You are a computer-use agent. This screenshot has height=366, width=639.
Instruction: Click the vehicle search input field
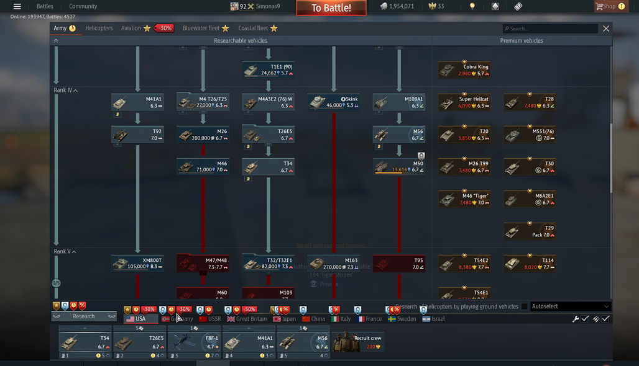(551, 29)
